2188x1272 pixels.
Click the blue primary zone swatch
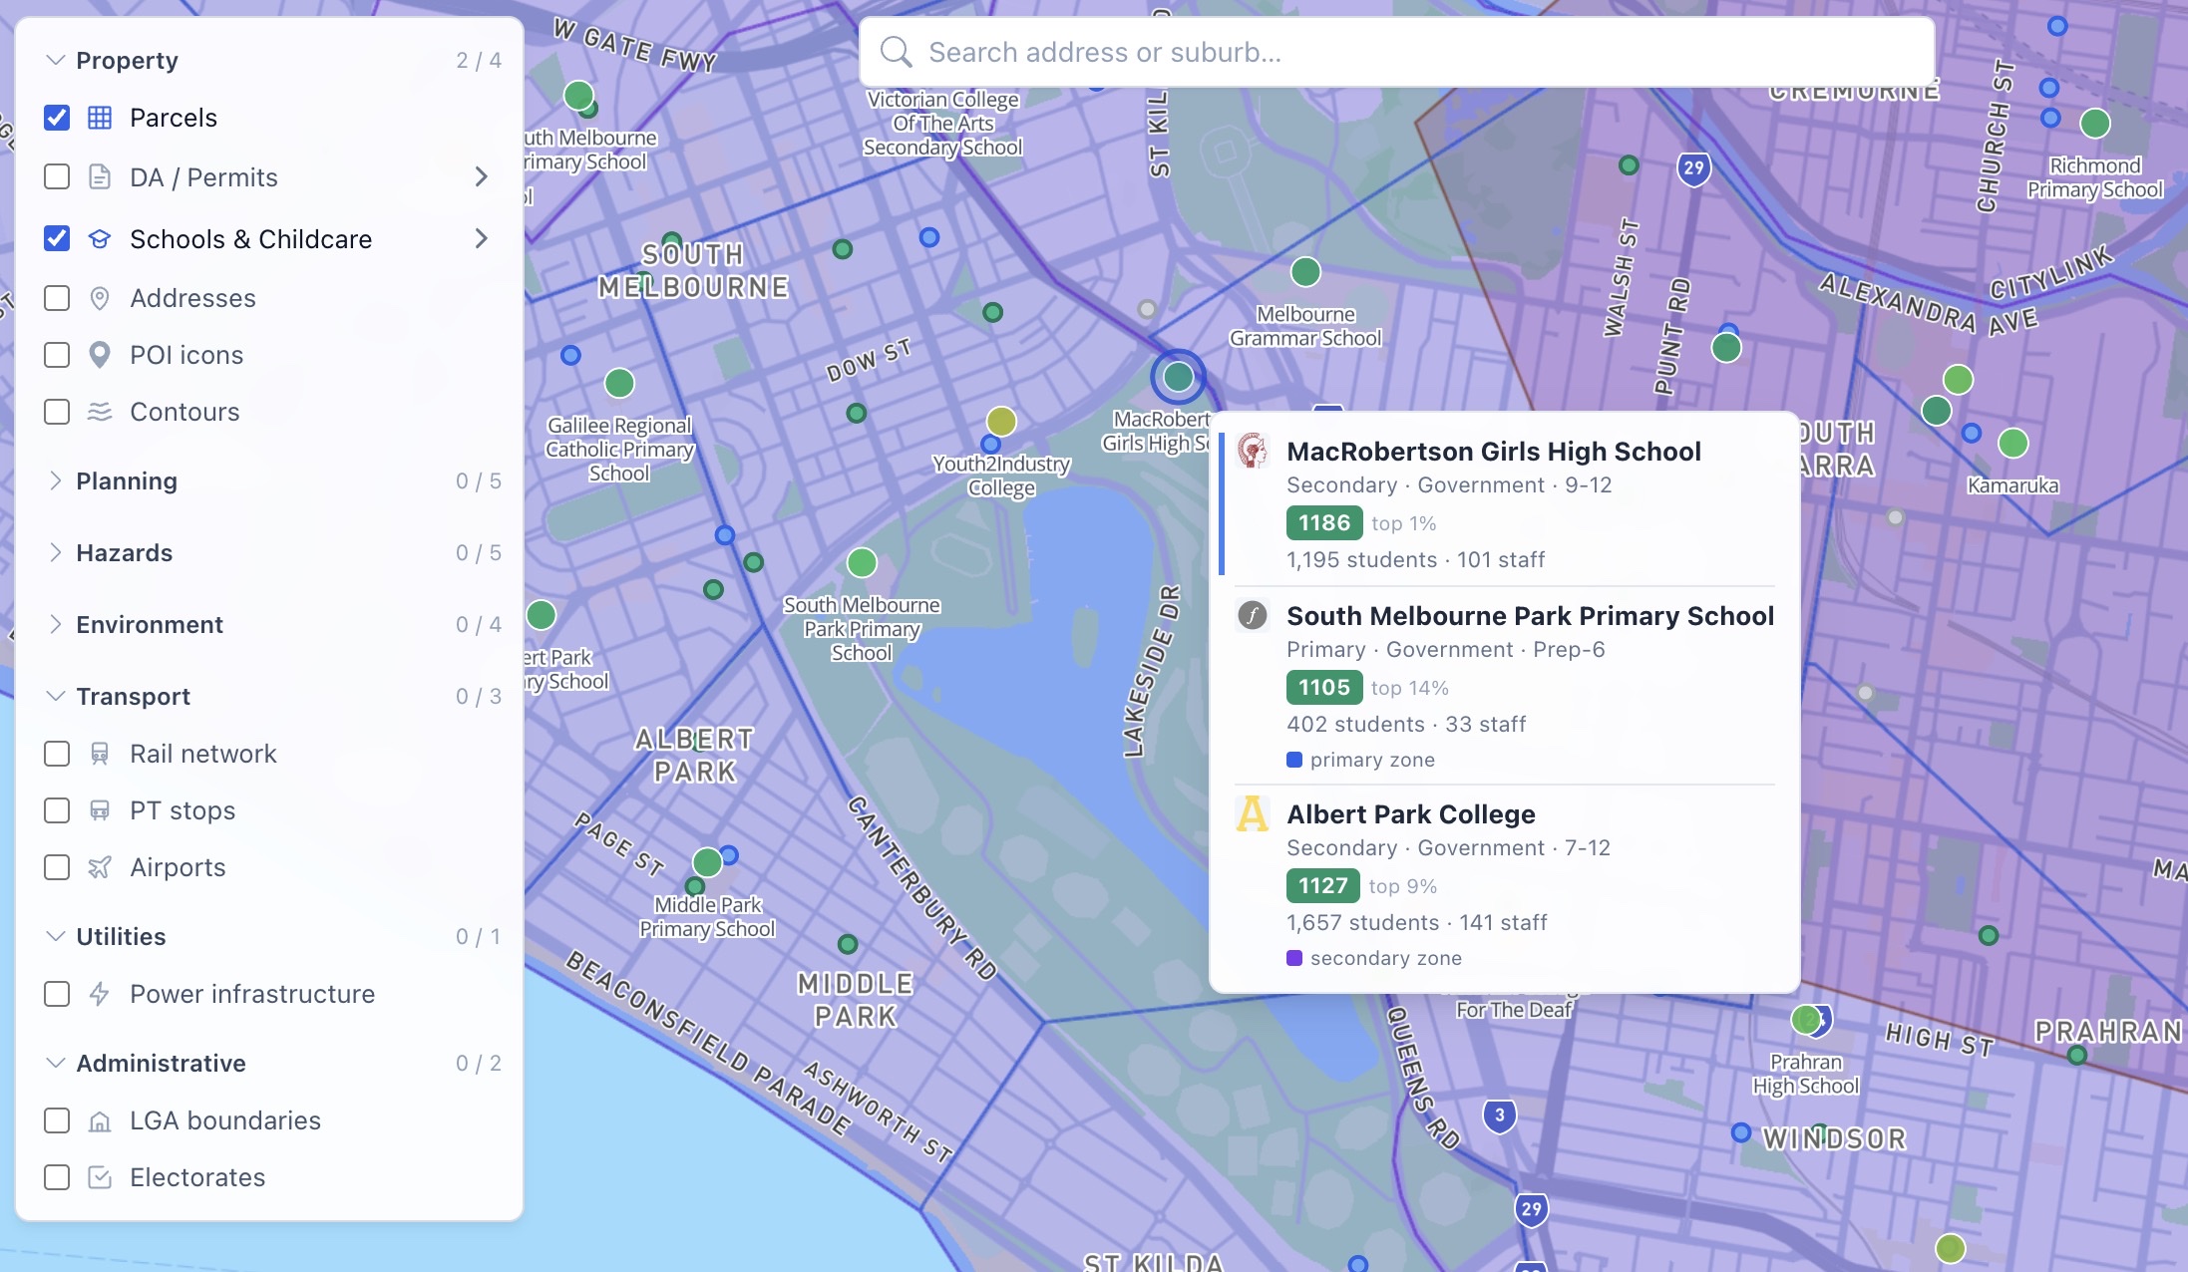1294,760
